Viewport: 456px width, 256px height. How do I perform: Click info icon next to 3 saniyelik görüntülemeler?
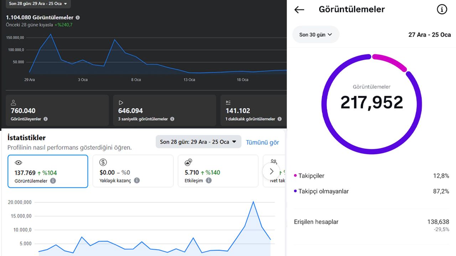(172, 119)
